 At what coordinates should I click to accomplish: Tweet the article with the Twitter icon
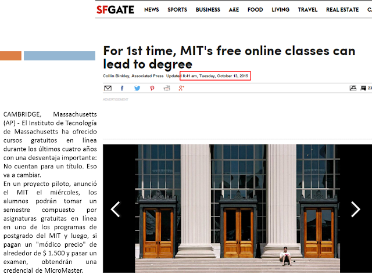click(137, 88)
